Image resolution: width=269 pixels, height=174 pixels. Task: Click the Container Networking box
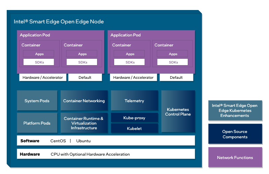84,101
